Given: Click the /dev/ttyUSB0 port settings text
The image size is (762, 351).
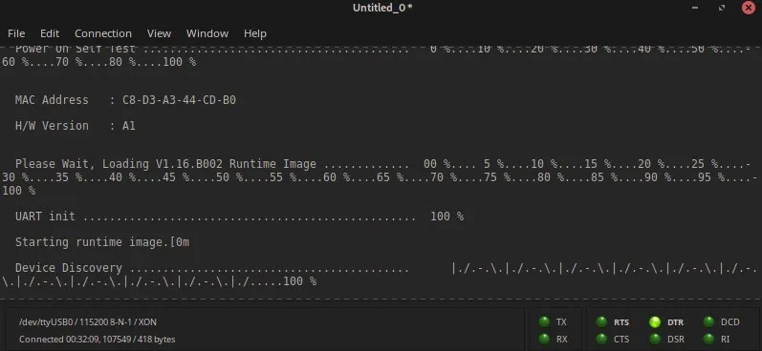Looking at the screenshot, I should pyautogui.click(x=88, y=322).
